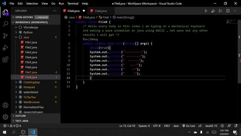Open the Manage gear icon

point(5,117)
